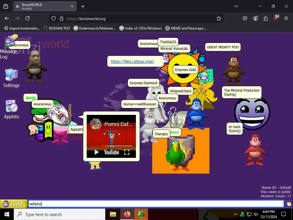
Task: Open volume control in tray
Action: tap(256, 214)
